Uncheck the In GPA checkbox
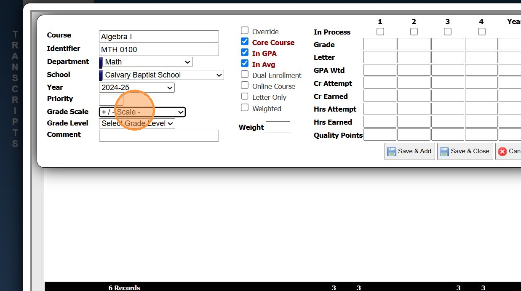 [245, 52]
